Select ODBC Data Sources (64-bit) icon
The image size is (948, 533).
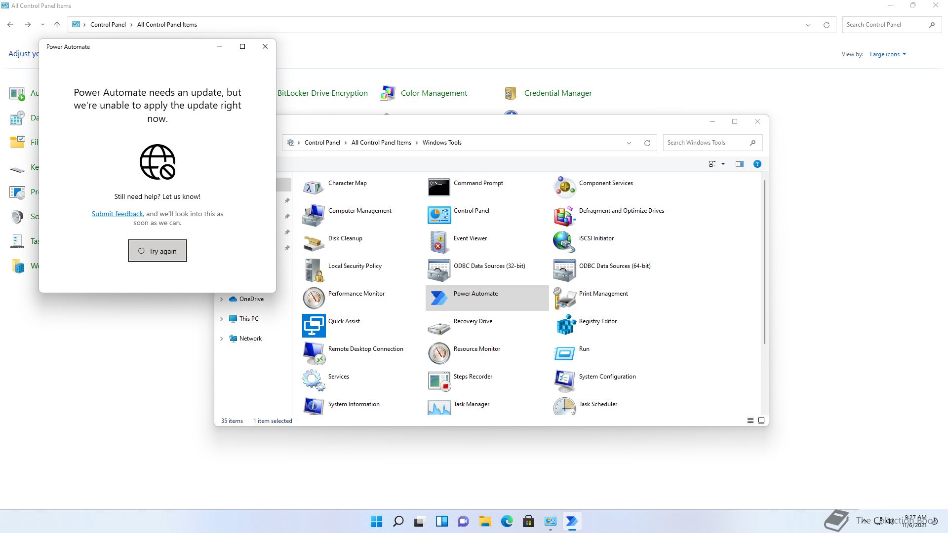point(564,270)
